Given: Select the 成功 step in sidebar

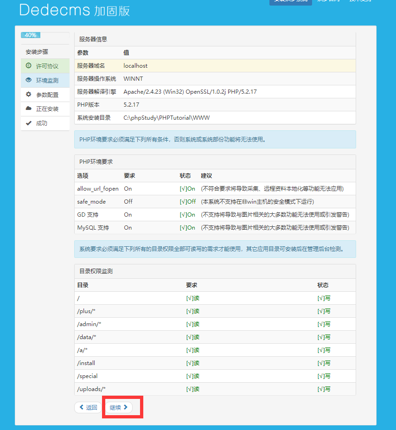Looking at the screenshot, I should (45, 123).
